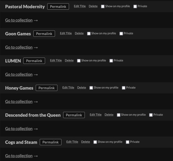Screen dimensions: 173x161
Task: Delete the Goon Games collection
Action: (x=79, y=33)
